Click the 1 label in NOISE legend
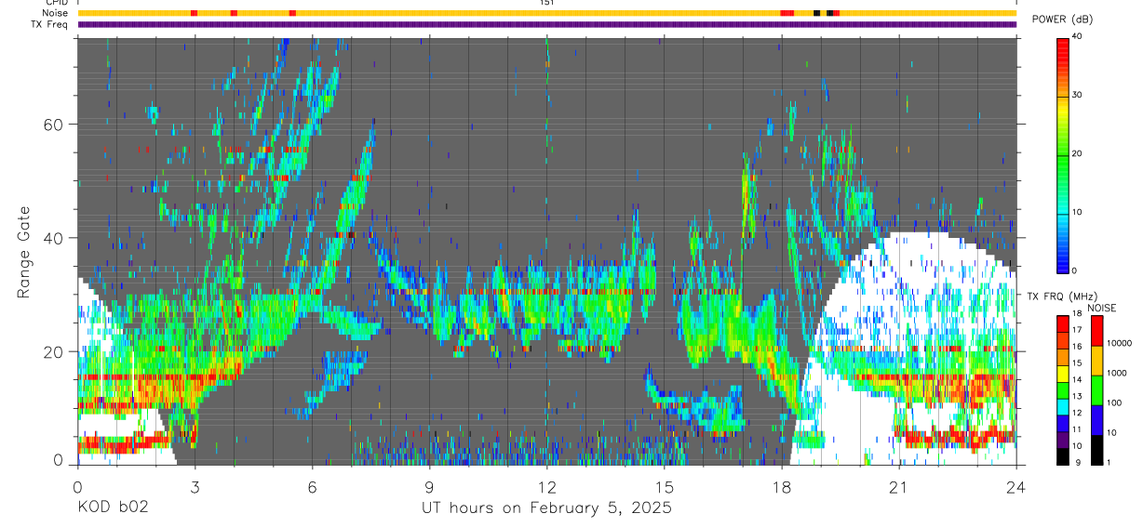Screen dimensions: 1143x527 (1110, 462)
